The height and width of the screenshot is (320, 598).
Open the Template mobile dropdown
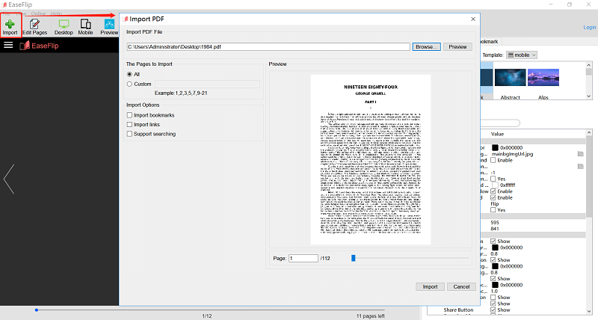pos(528,55)
